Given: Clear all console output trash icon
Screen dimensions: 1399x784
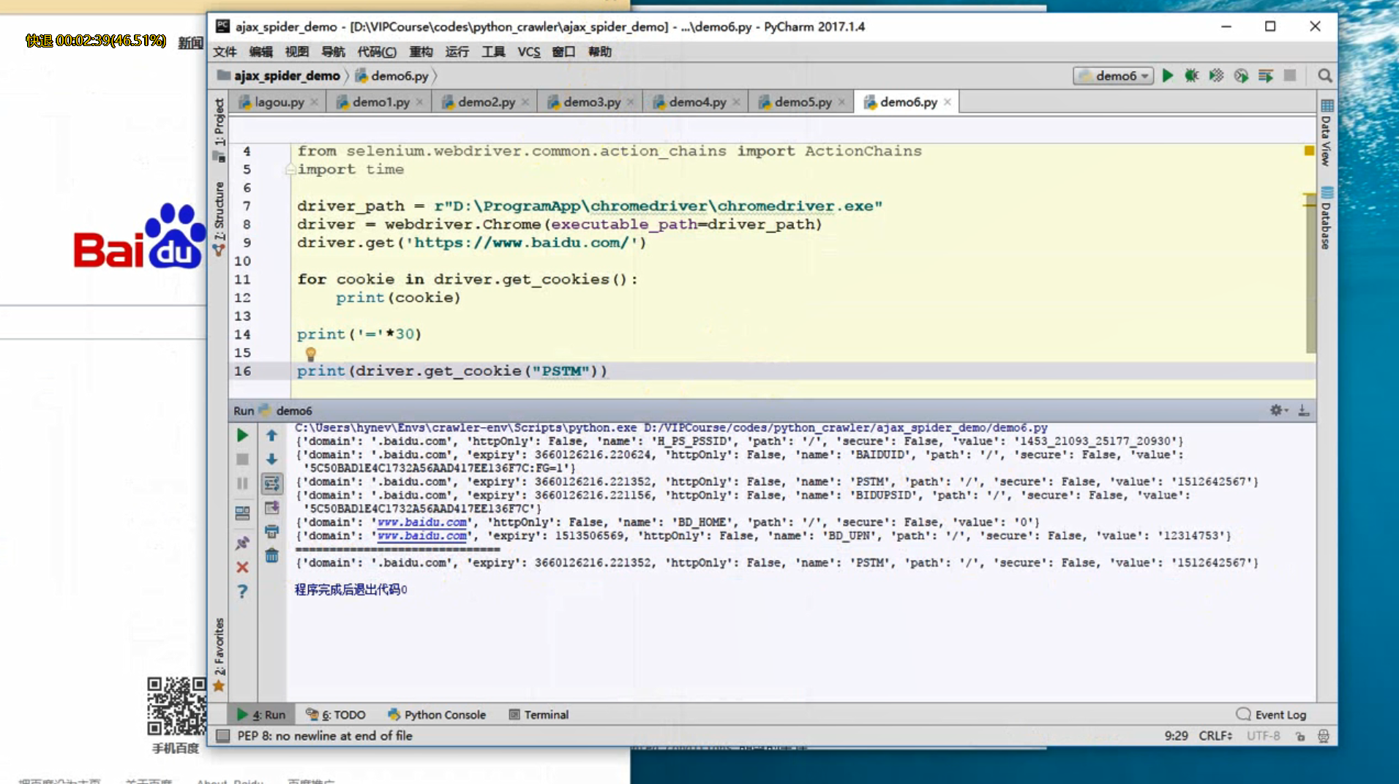Looking at the screenshot, I should (271, 555).
